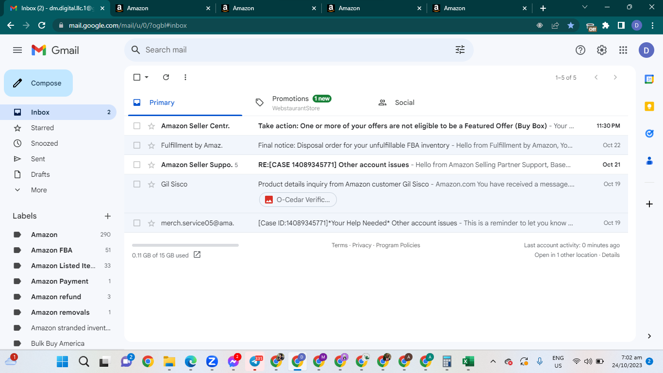Tick the checkbox for Fulfillment by Amazon email
Screen dimensions: 663x373
click(137, 145)
